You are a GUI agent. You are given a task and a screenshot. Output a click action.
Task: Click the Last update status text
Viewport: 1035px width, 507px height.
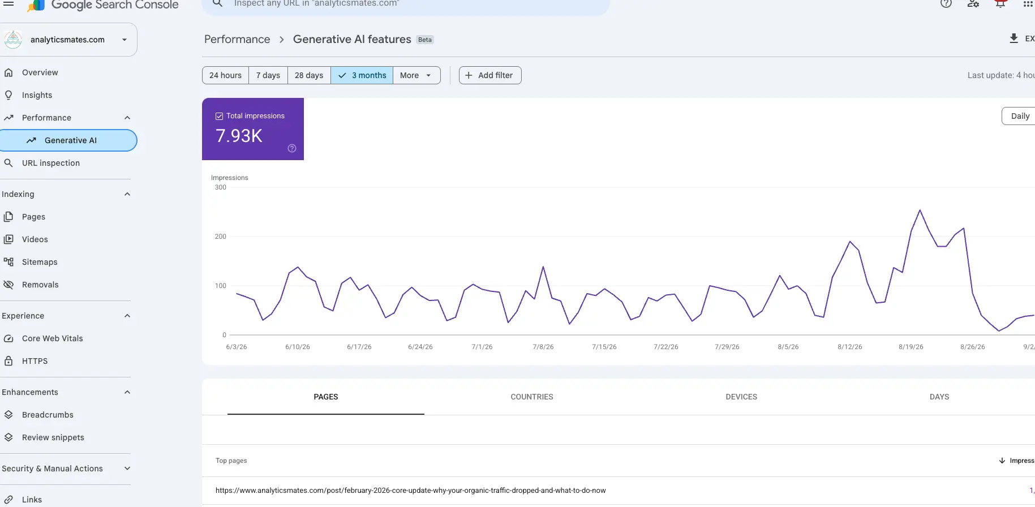(1001, 75)
